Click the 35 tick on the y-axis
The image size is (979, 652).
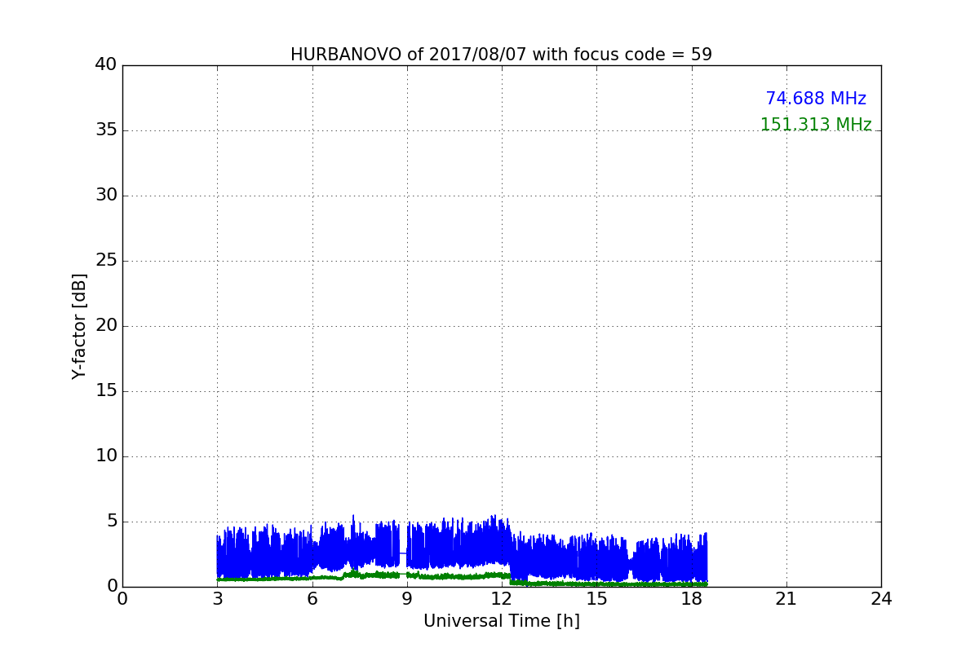(106, 130)
